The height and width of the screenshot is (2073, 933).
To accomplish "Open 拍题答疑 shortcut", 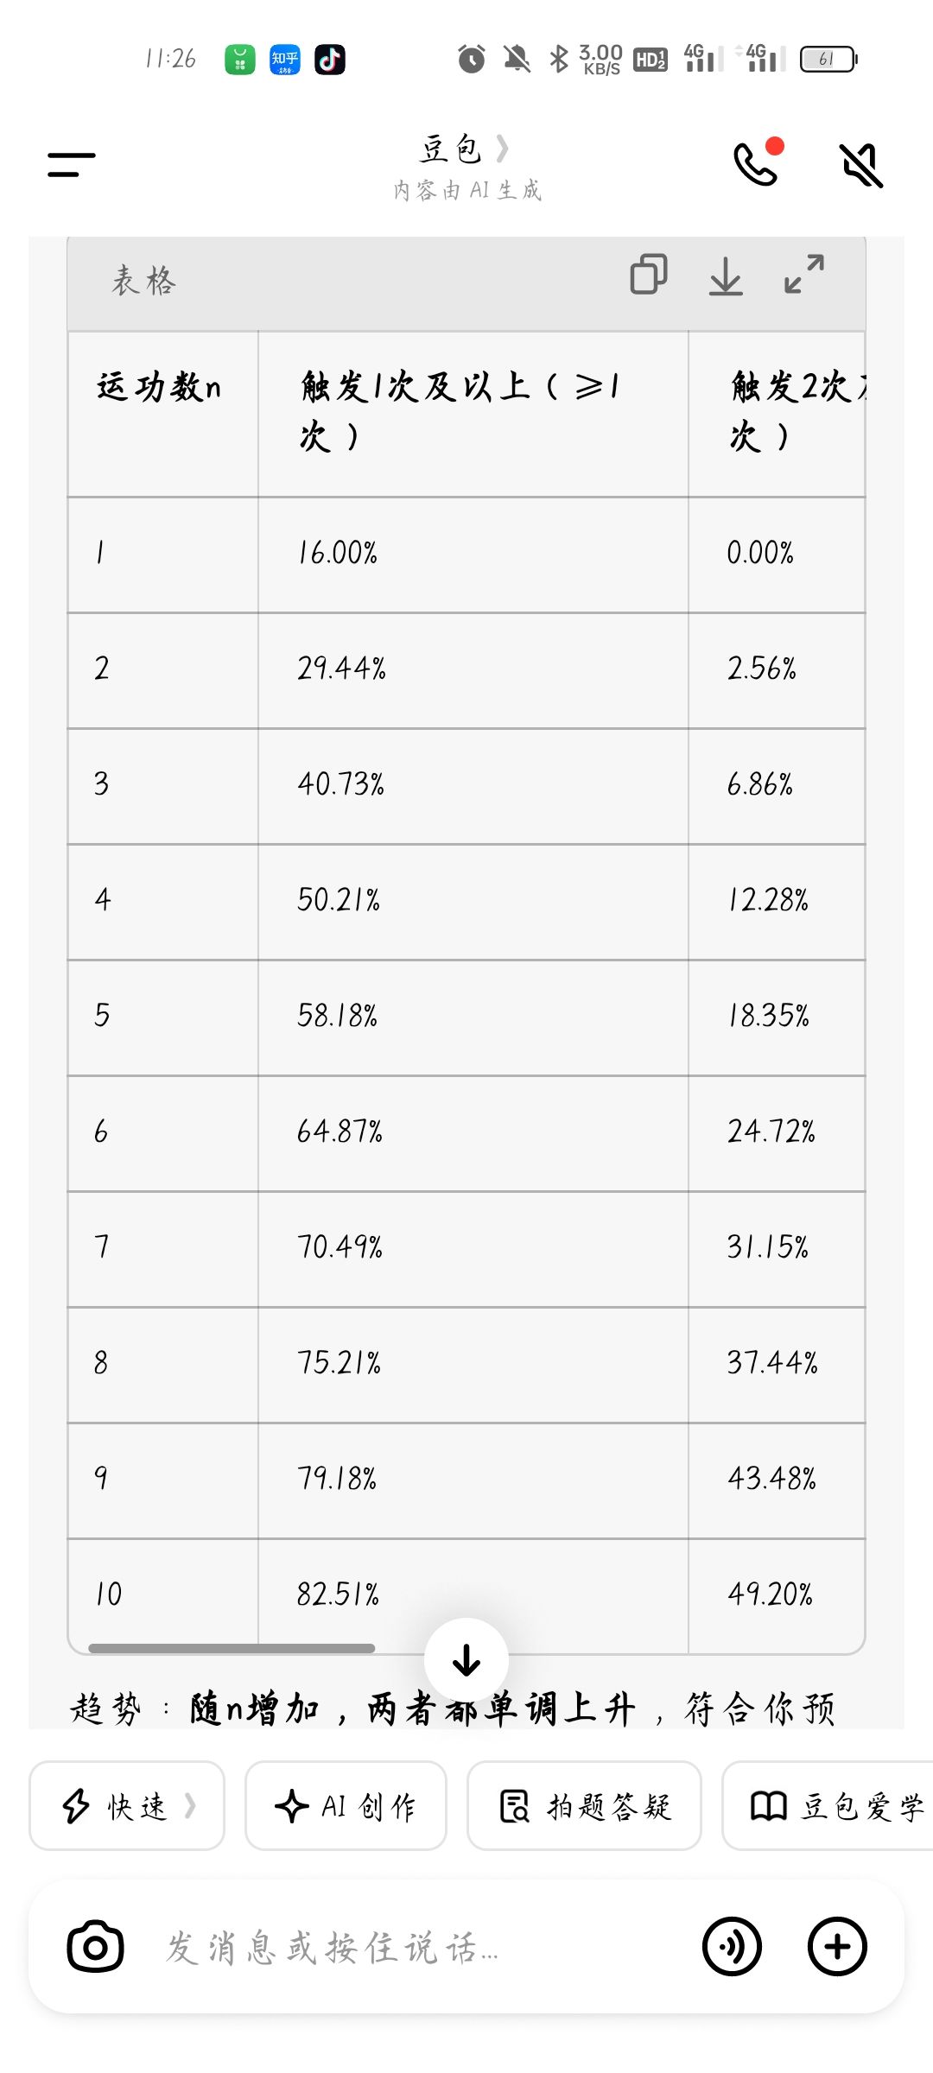I will point(584,1805).
